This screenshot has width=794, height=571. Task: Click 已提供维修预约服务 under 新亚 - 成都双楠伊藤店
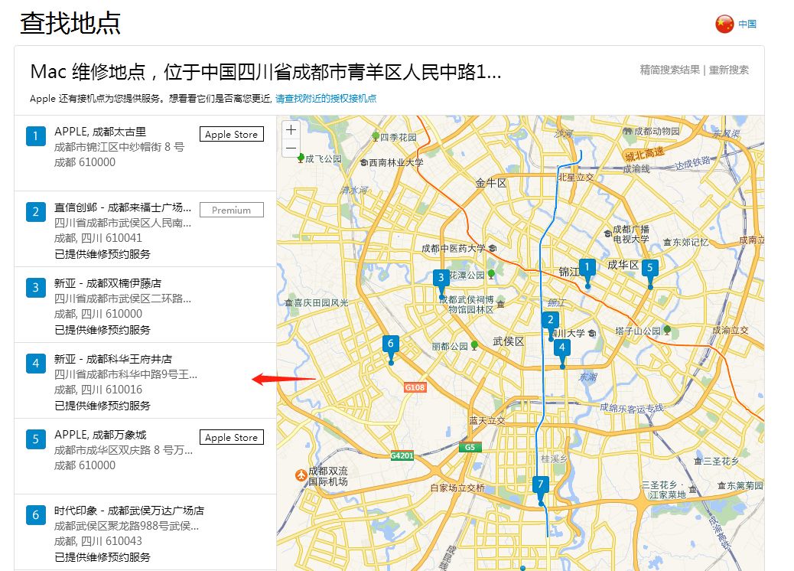coord(103,330)
